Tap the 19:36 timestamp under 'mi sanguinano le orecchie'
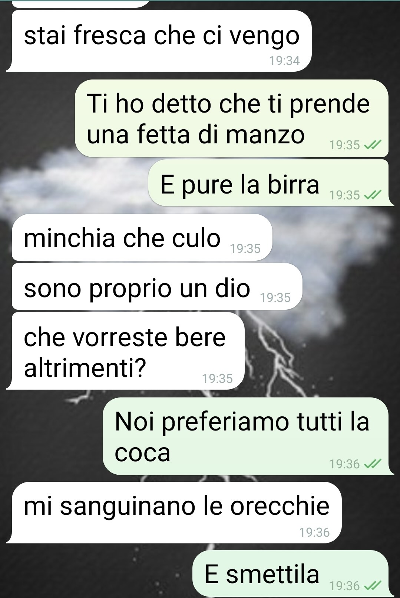 coord(314,532)
